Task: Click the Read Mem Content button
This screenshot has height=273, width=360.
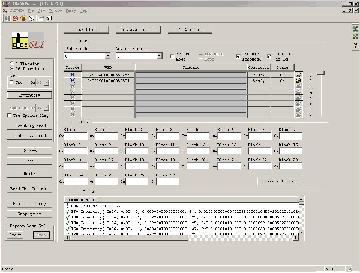Action: (28, 188)
